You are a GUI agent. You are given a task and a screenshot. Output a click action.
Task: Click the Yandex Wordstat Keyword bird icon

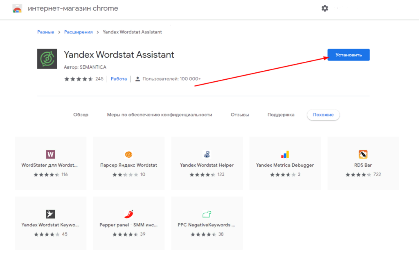(50, 214)
